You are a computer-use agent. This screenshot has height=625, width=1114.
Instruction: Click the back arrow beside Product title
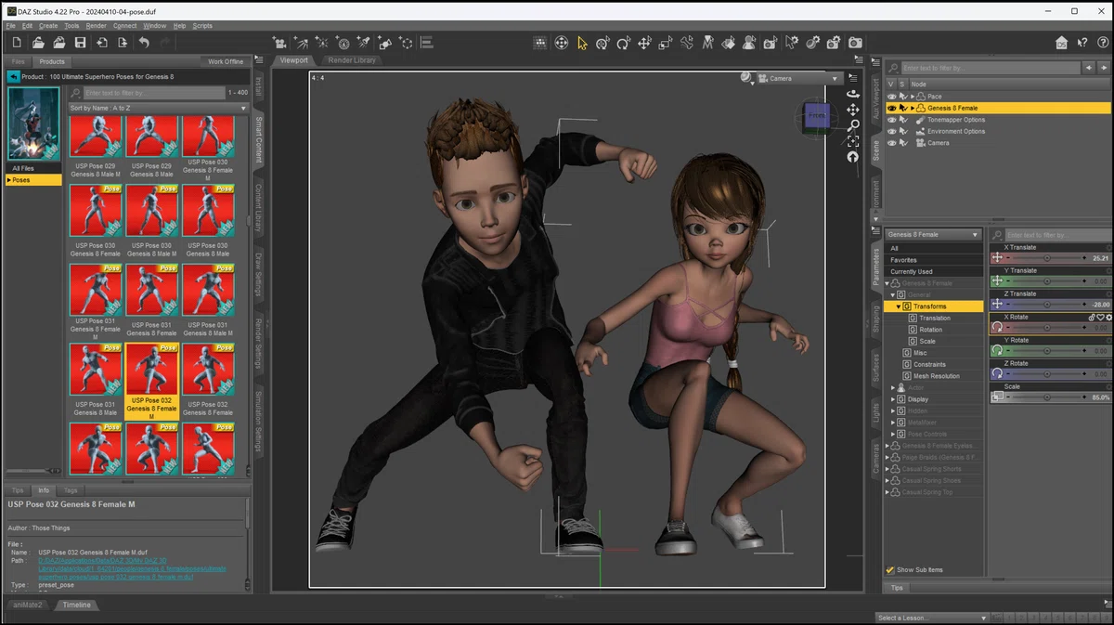pos(13,76)
